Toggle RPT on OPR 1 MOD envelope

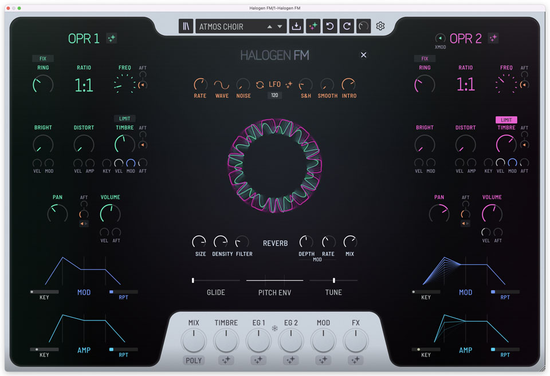coord(124,291)
